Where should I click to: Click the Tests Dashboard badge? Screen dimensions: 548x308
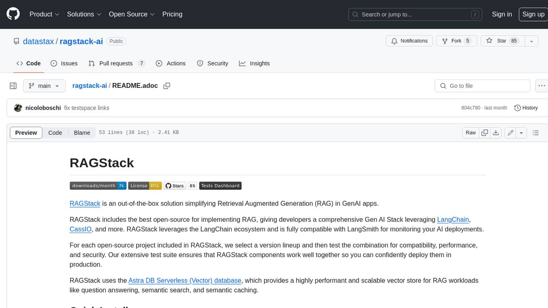click(x=220, y=186)
